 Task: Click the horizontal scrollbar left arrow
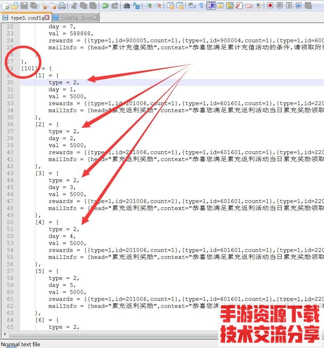(5, 334)
